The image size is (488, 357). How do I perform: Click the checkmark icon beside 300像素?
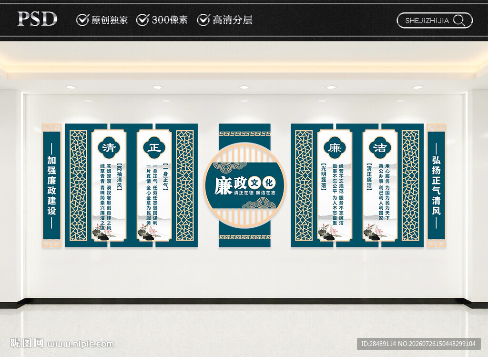coord(142,20)
